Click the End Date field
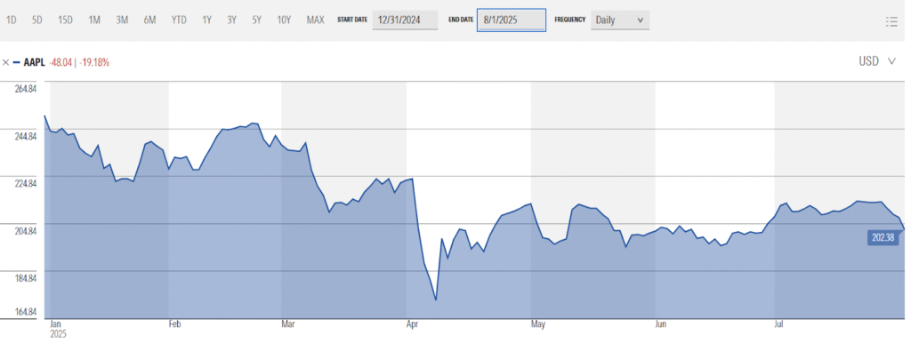Image resolution: width=911 pixels, height=343 pixels. pyautogui.click(x=512, y=20)
